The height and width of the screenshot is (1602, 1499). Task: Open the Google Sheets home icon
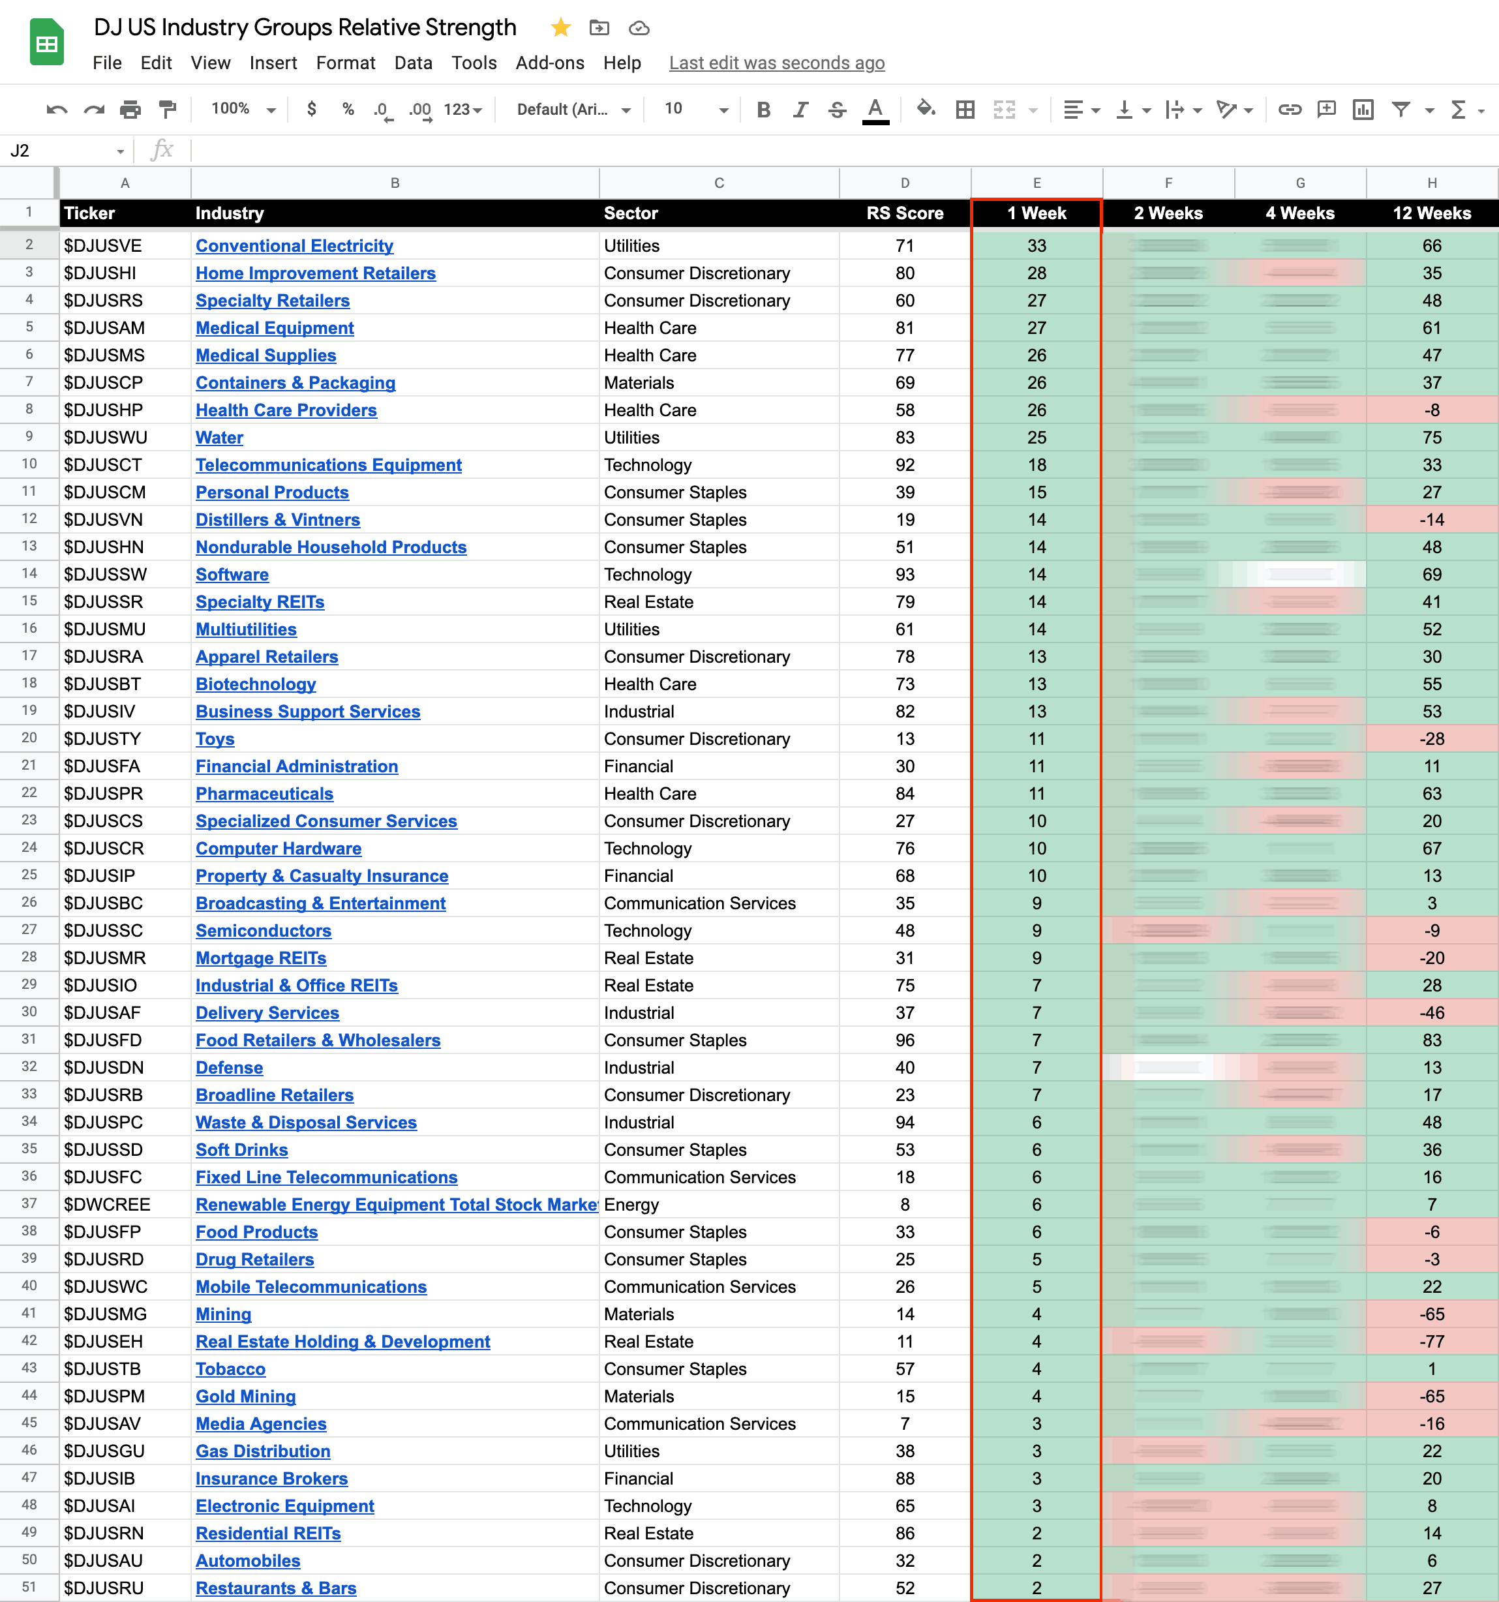click(47, 42)
